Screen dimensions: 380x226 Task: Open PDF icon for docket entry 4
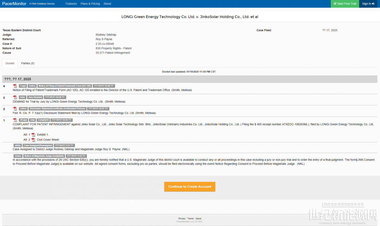point(15,86)
